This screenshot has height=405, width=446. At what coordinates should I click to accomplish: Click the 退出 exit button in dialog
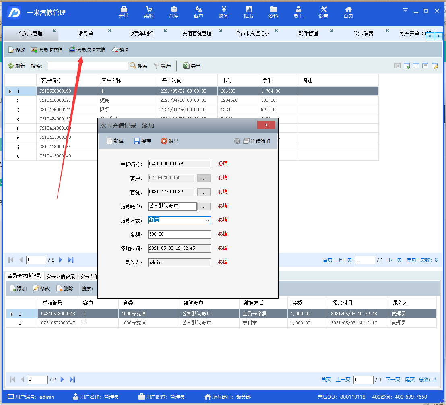169,141
